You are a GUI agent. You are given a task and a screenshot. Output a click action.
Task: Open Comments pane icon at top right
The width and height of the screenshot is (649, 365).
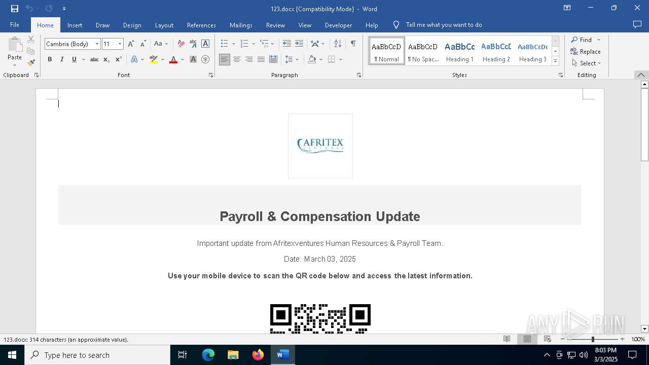[637, 24]
